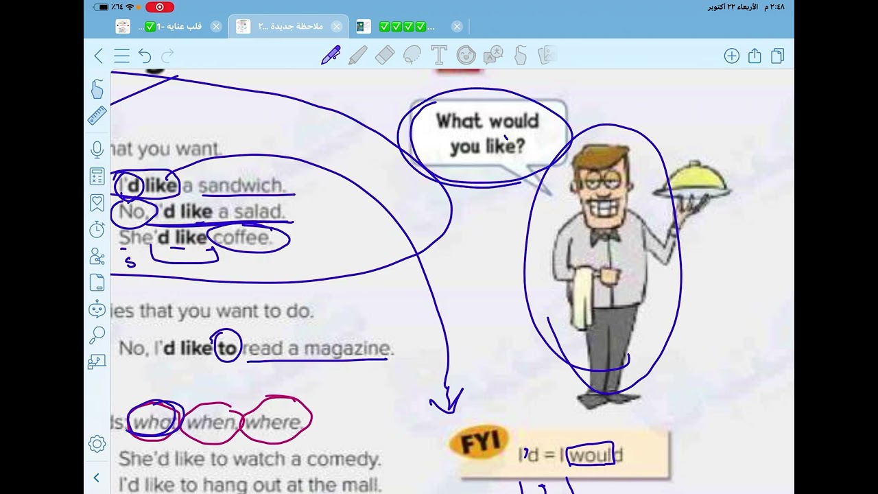This screenshot has height=494, width=878.
Task: Share the note via export icon
Action: pos(755,56)
